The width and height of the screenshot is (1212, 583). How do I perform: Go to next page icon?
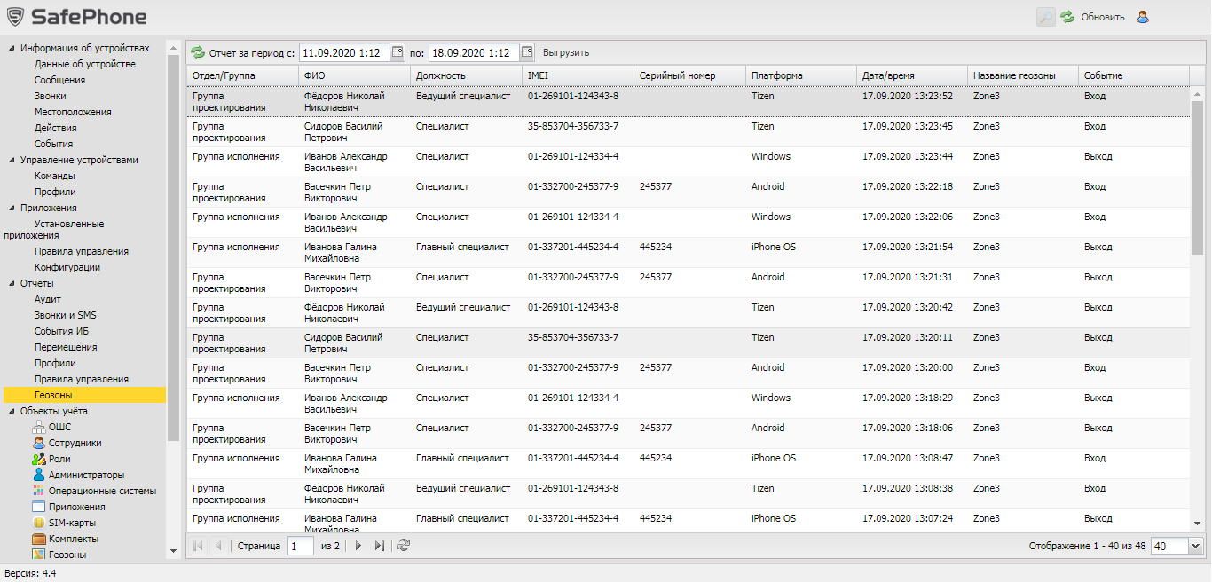(x=358, y=546)
